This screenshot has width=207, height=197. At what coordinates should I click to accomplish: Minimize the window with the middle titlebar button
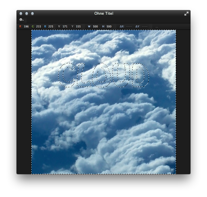coord(27,14)
